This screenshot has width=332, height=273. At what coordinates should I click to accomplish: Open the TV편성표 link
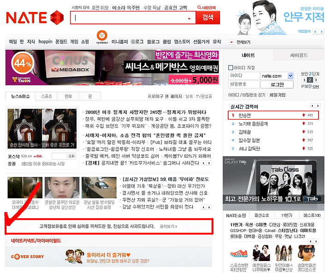point(204,96)
